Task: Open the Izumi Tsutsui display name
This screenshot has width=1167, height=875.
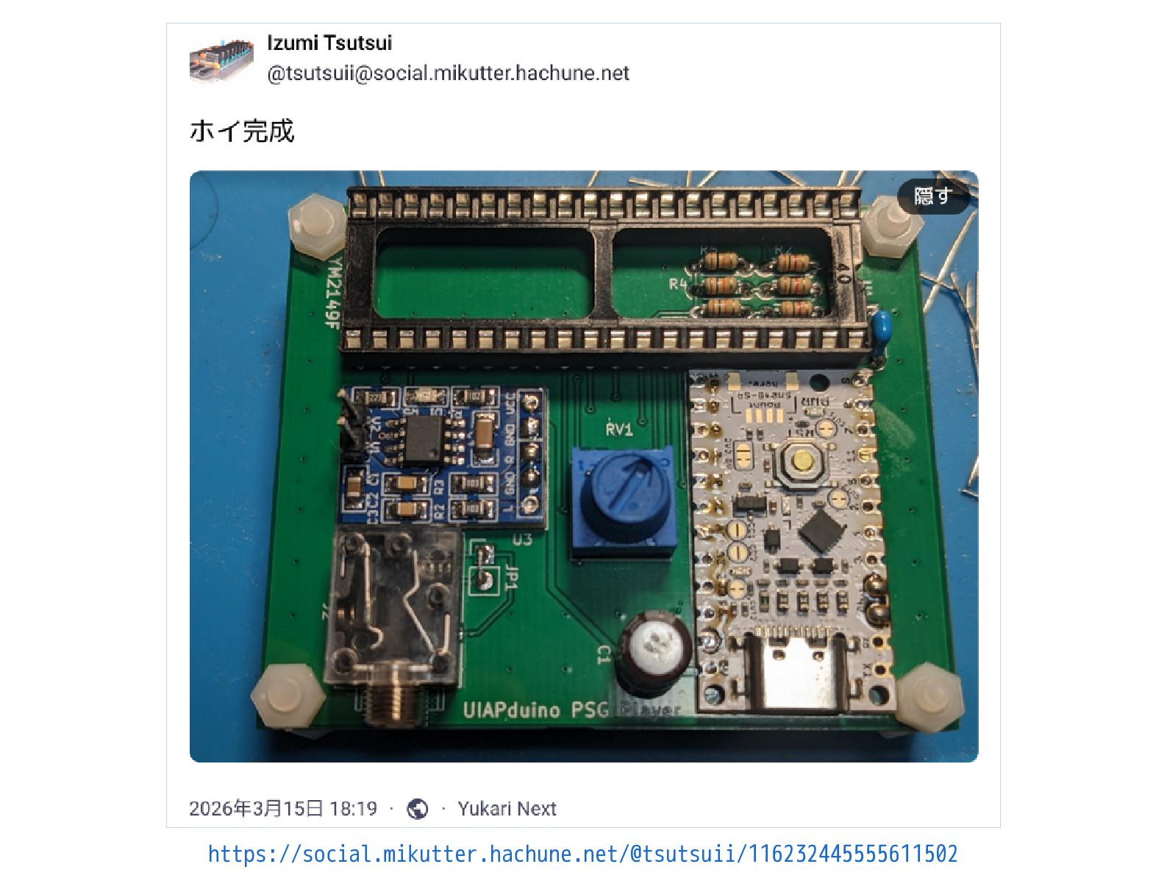Action: tap(329, 43)
